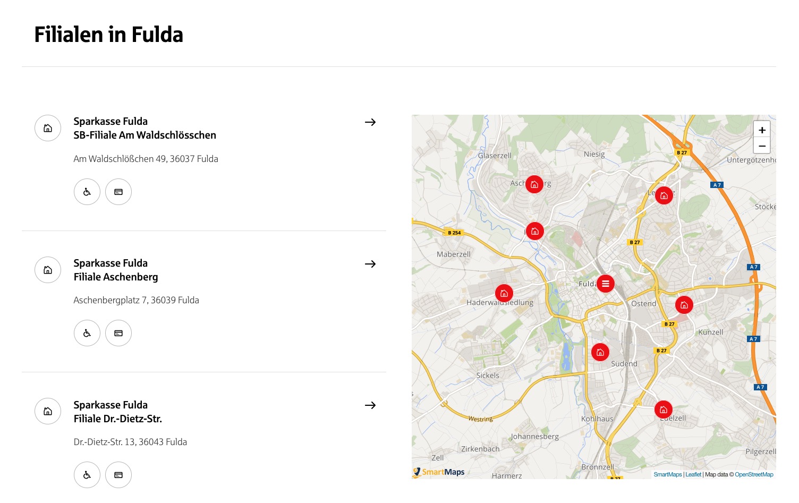Screen dimensions: 799x503
Task: Click address 'Am Waldschlößchen 49, 36037 Fulda'
Action: (146, 159)
